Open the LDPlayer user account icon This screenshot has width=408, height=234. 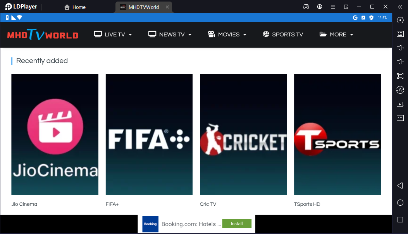click(320, 7)
